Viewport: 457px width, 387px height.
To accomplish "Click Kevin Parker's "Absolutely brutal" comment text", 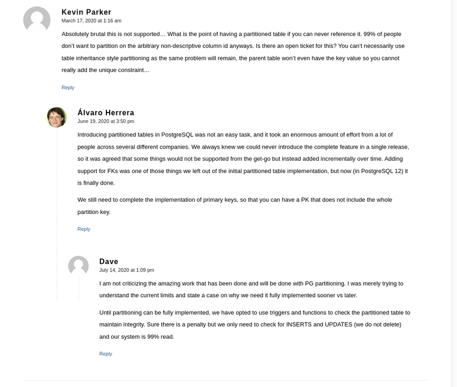I will [233, 52].
